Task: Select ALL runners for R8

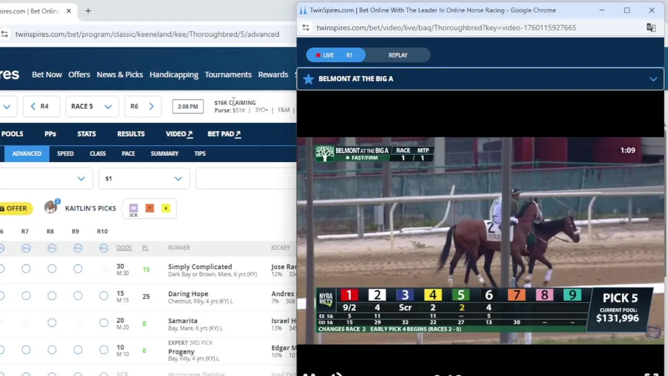Action: pyautogui.click(x=52, y=248)
